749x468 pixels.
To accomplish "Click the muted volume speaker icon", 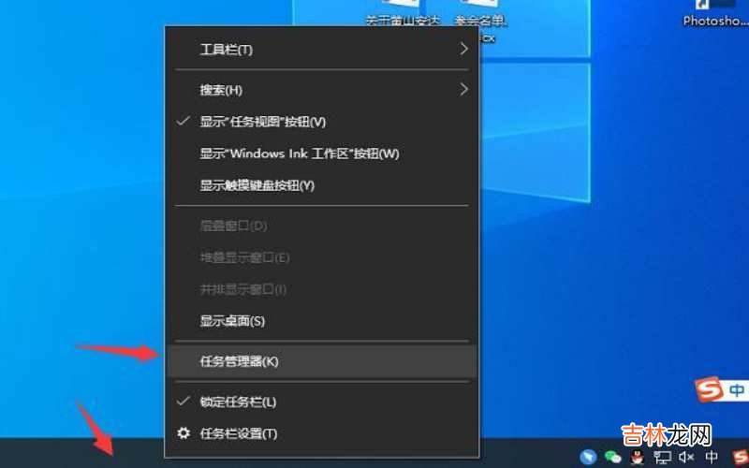I will coord(686,457).
